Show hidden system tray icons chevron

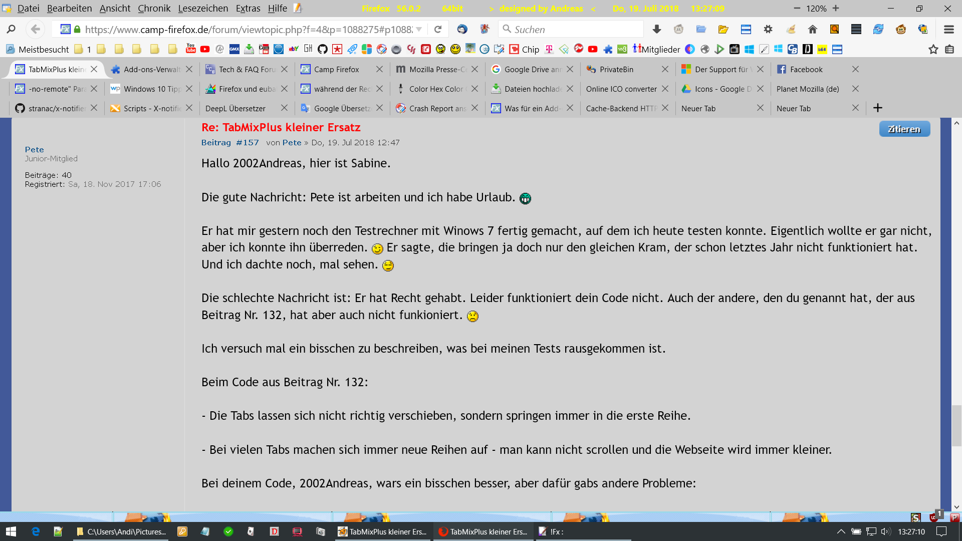tap(841, 531)
